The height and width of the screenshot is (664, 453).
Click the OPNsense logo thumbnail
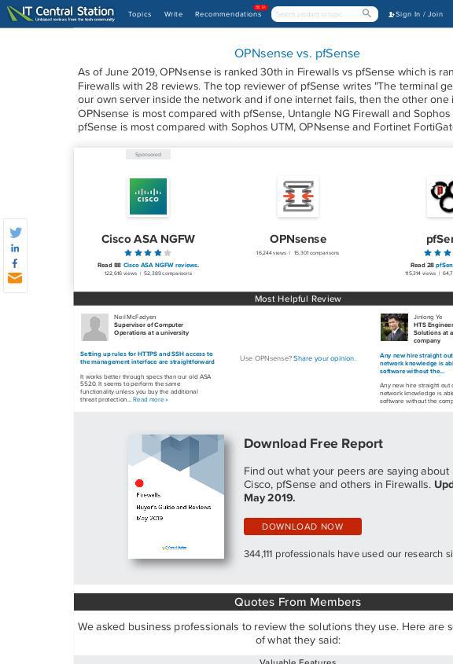(x=298, y=196)
